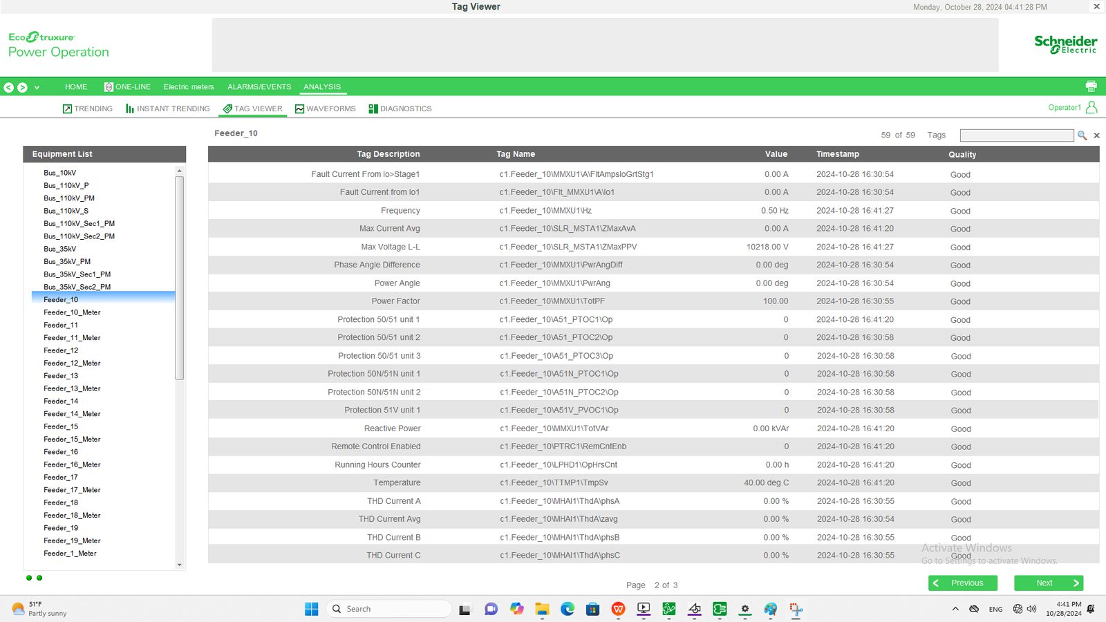Viewport: 1106px width, 622px height.
Task: Clear the tag search with the X icon
Action: click(x=1096, y=135)
